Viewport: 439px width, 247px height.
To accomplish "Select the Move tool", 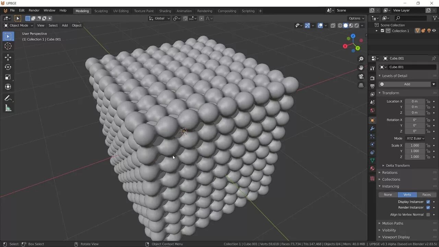I will (x=8, y=57).
